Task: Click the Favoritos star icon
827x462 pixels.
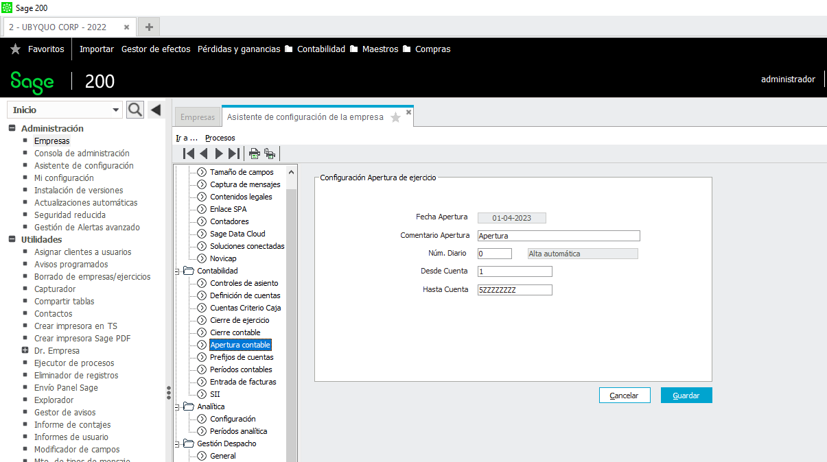Action: pos(16,49)
